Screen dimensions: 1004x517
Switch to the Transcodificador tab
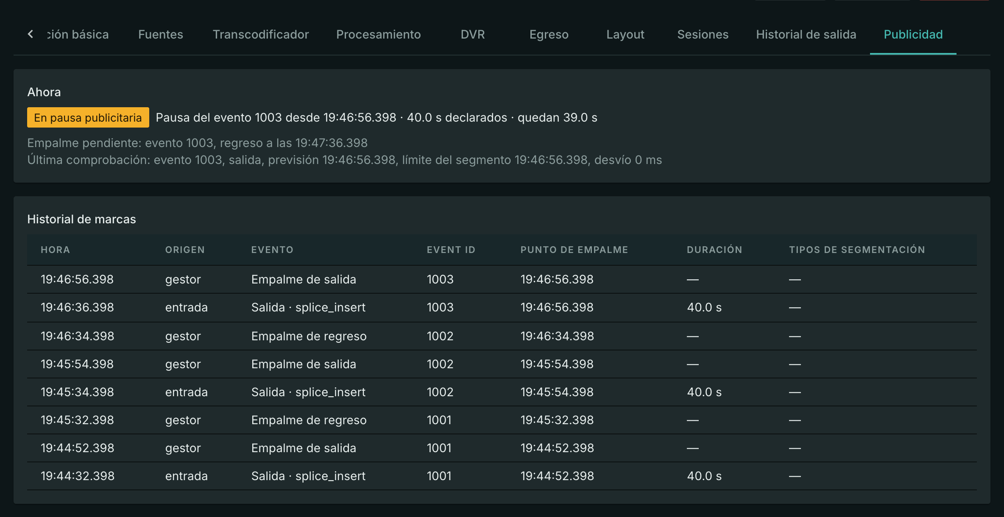coord(261,34)
